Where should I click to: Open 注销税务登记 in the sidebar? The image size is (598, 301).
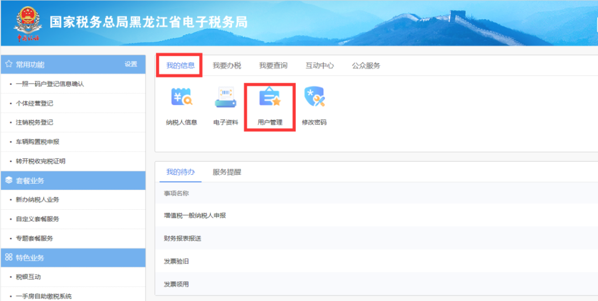coord(34,123)
